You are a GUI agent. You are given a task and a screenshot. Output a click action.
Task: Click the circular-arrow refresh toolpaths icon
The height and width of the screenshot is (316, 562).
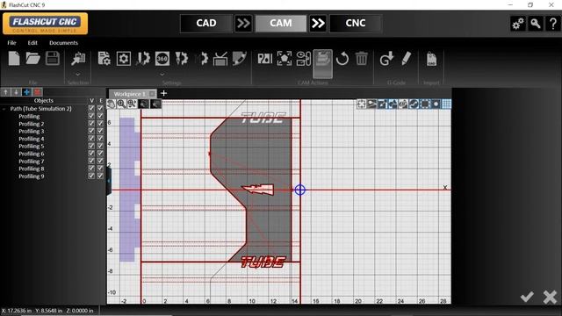[342, 59]
